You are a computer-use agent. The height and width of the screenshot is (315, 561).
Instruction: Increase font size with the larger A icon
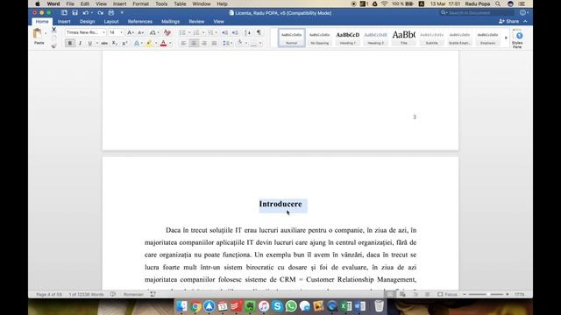[131, 32]
